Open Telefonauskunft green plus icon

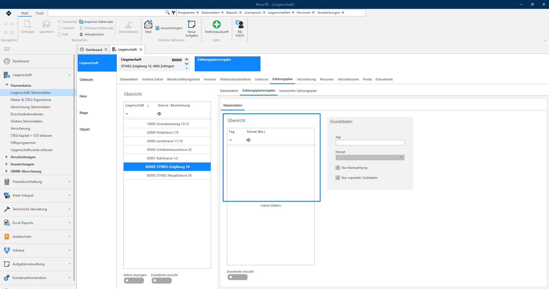click(x=217, y=24)
